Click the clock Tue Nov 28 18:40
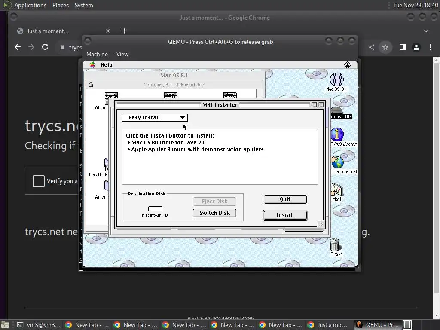440x330 pixels. (x=415, y=5)
